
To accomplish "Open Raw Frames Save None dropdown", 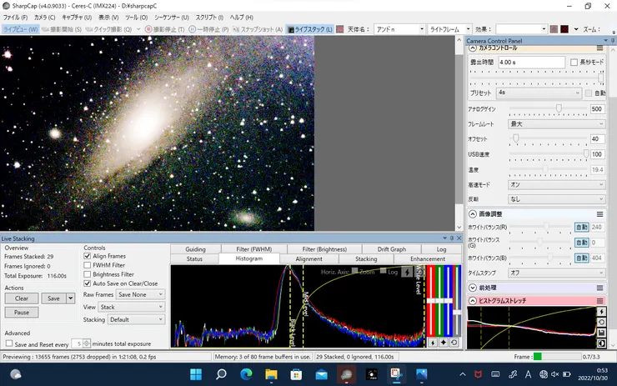I will (140, 294).
